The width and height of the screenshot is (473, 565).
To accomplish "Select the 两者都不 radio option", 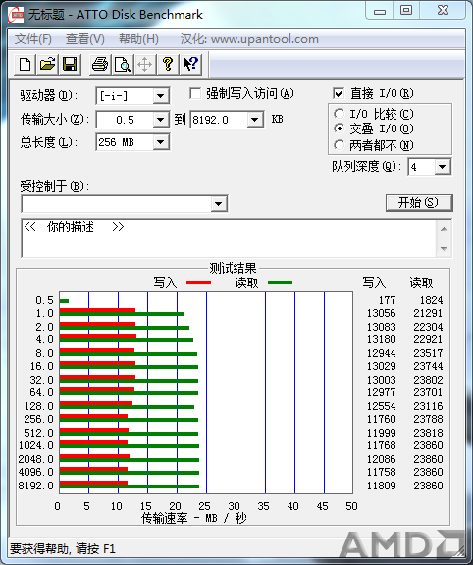I will coord(339,145).
